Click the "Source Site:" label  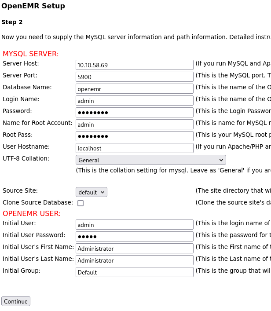[20, 190]
